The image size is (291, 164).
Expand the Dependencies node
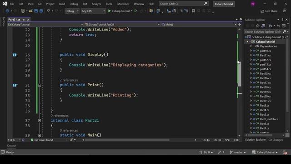click(x=251, y=46)
